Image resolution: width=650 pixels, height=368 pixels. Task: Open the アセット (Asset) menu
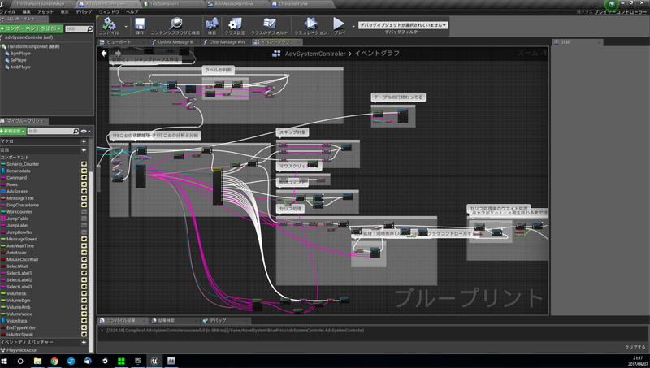click(x=45, y=12)
